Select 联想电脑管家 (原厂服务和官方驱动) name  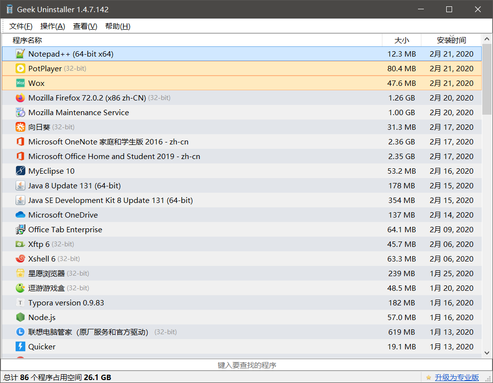click(88, 332)
